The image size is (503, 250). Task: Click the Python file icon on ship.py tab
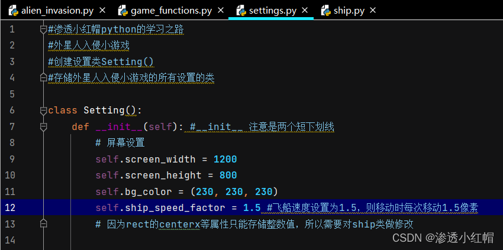326,11
